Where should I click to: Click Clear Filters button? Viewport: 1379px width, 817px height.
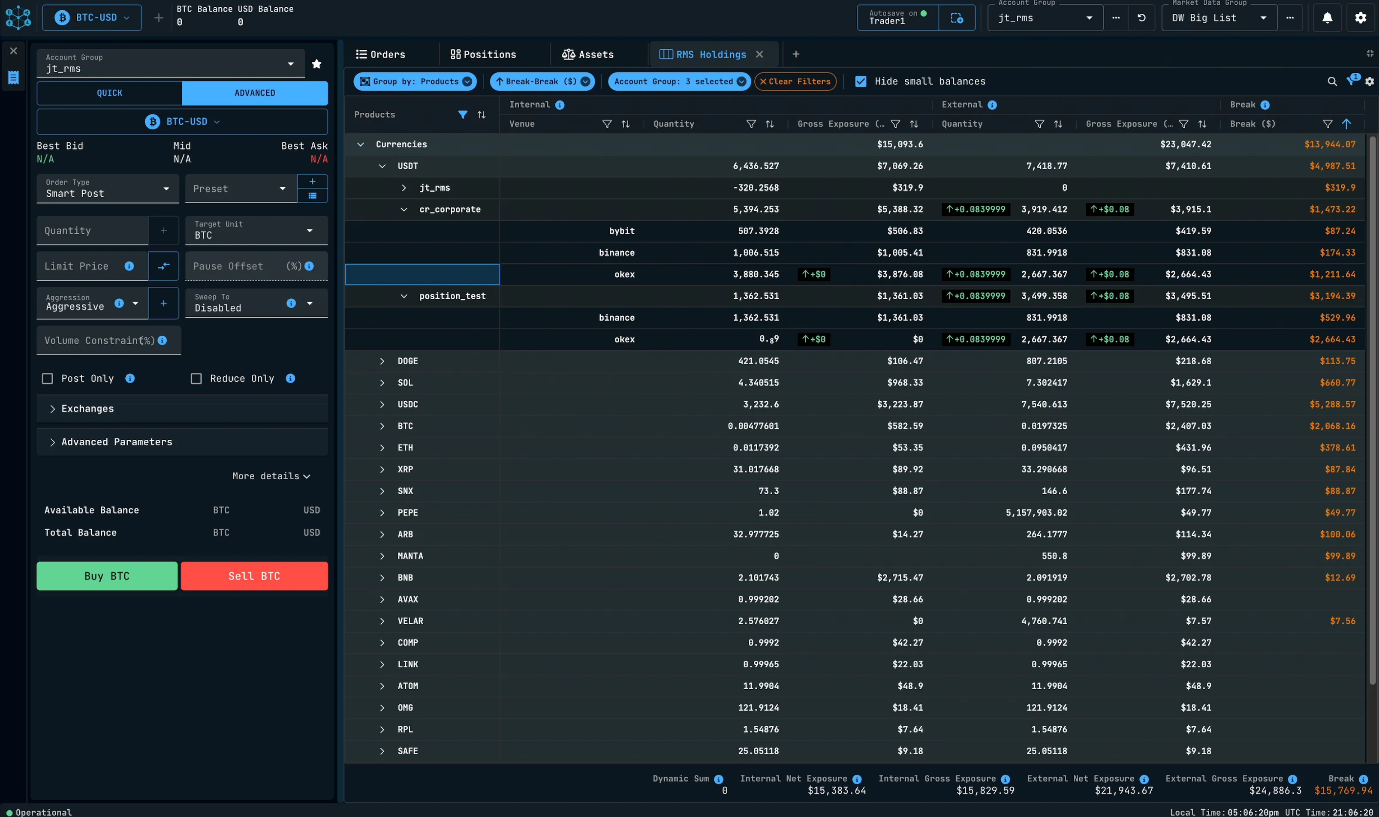[x=795, y=81]
